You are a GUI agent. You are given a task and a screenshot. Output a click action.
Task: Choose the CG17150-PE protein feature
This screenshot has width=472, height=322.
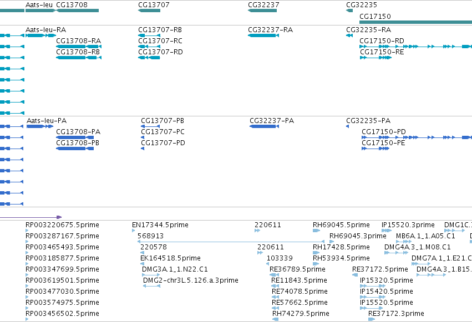tap(375, 149)
